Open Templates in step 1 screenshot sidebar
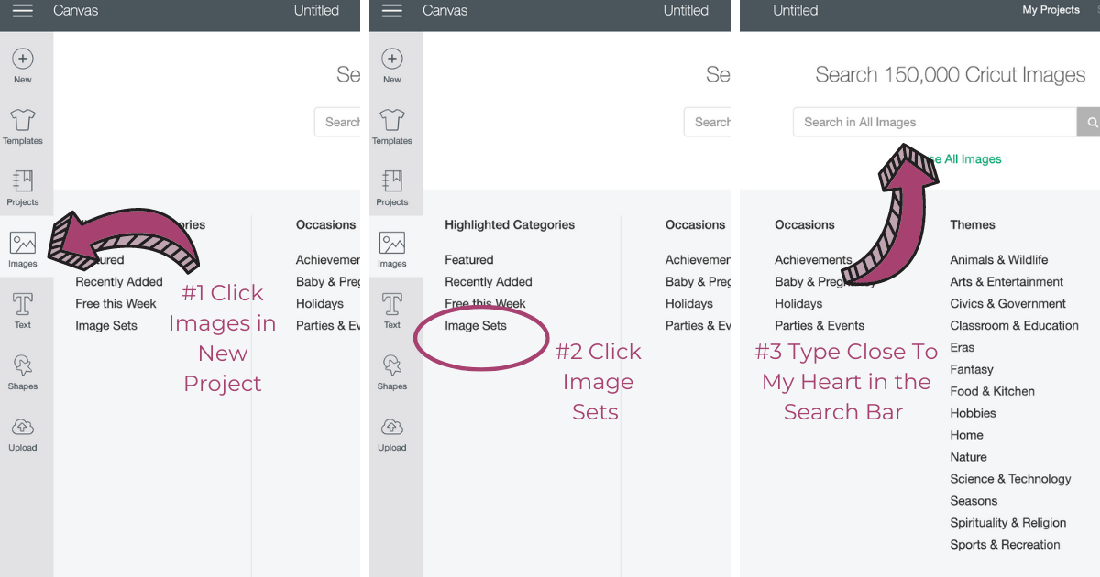Viewport: 1100px width, 577px height. (23, 127)
